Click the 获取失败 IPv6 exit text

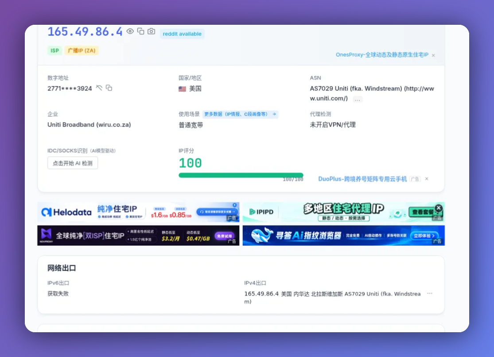58,293
